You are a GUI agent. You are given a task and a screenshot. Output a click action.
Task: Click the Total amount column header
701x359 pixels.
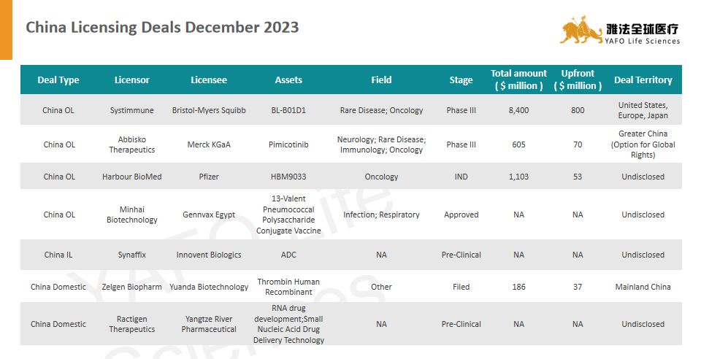518,80
